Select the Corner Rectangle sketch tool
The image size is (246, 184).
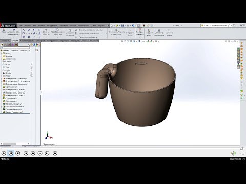click(x=24, y=33)
